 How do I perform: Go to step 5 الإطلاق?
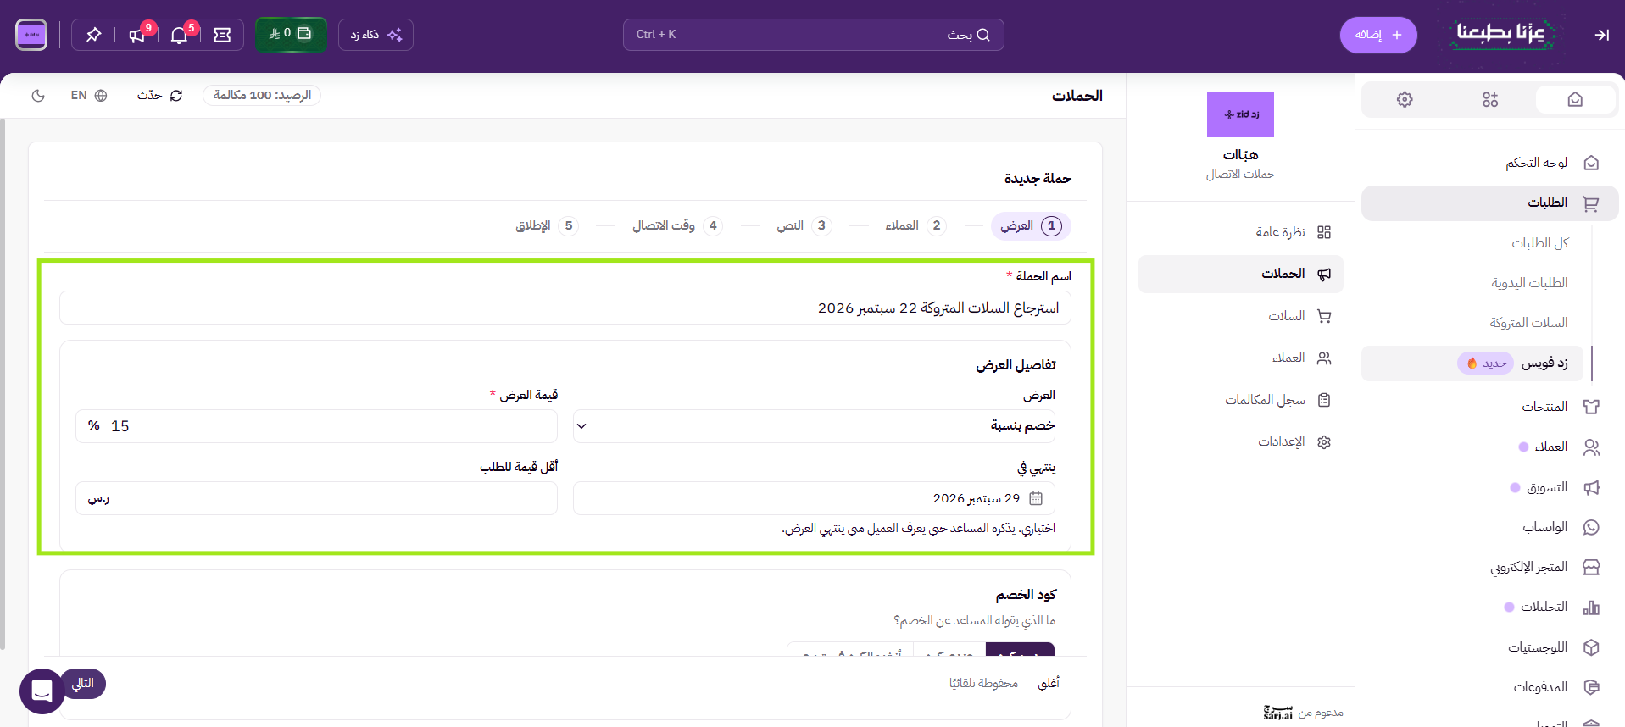[x=546, y=225]
